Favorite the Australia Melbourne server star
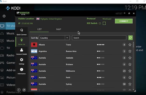Viewport: 146px width, 95px height. [130, 71]
